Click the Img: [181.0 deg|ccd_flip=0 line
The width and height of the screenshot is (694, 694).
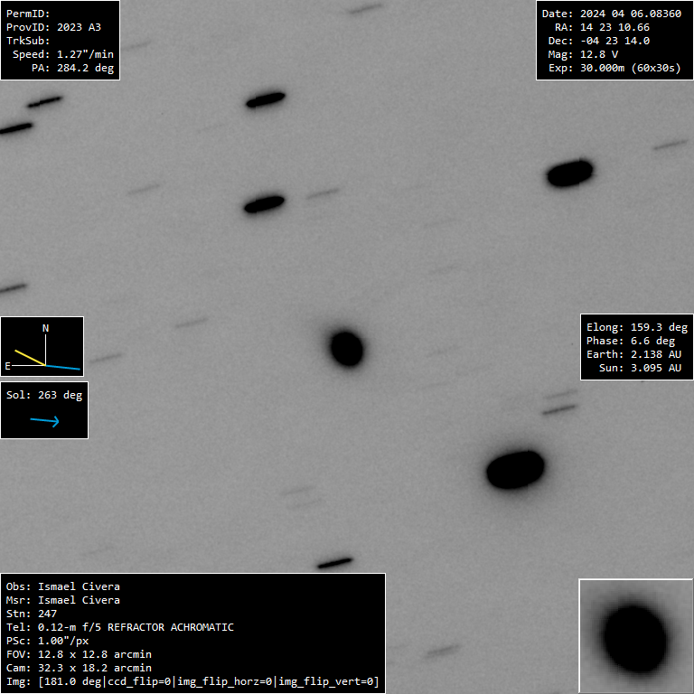coord(192,681)
